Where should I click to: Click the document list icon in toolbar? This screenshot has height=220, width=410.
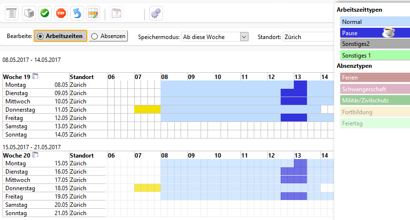(x=12, y=13)
